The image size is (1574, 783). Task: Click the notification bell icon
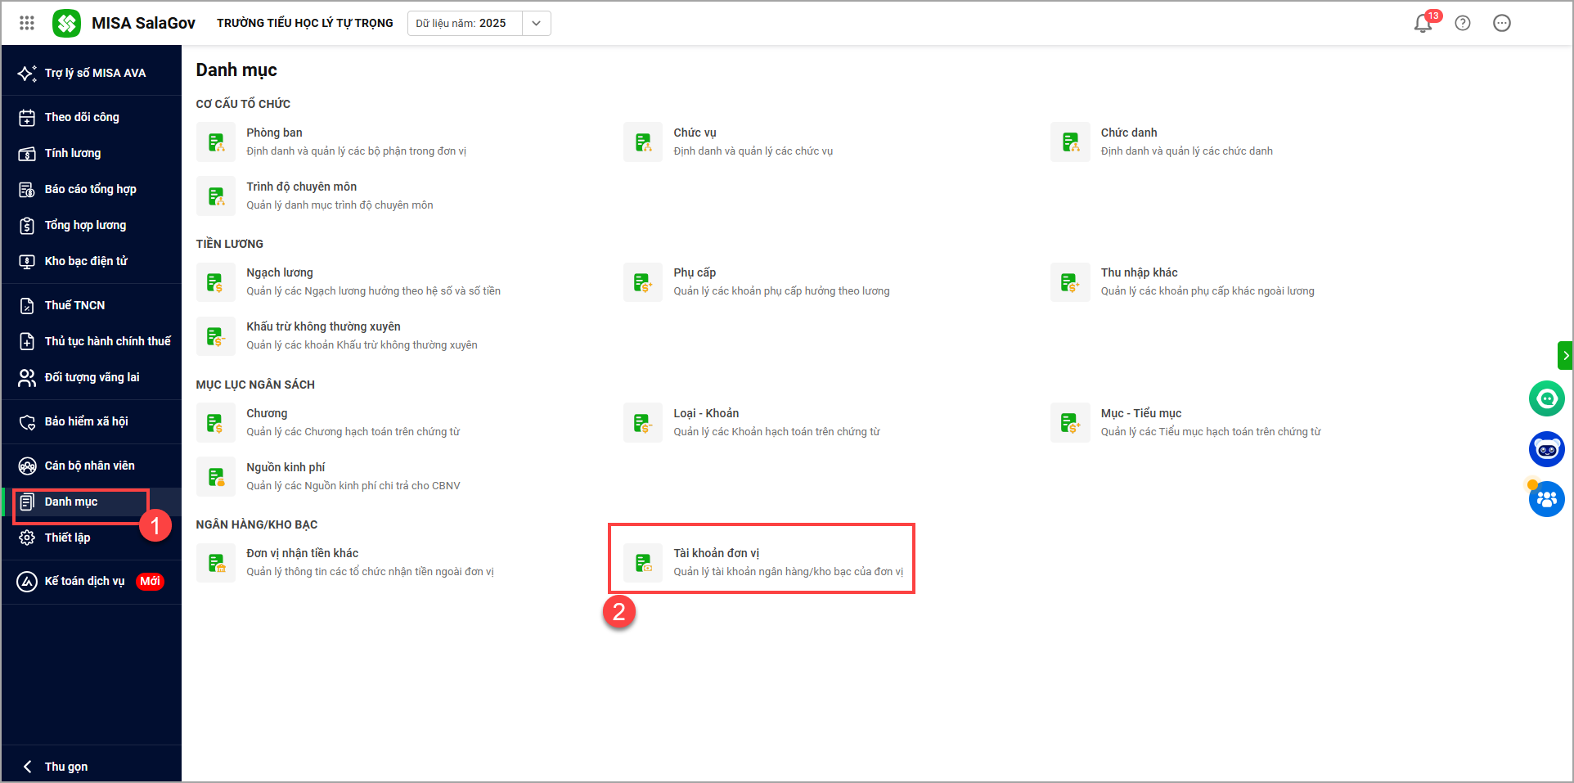(x=1423, y=24)
